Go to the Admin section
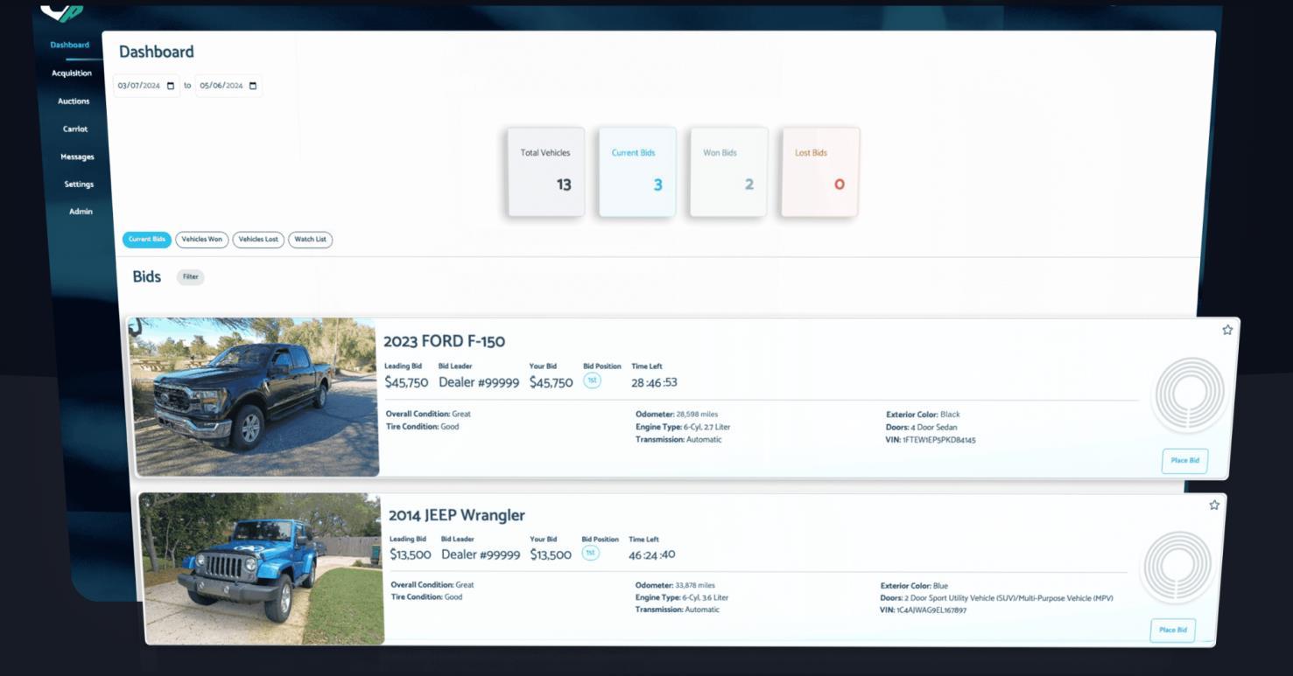 click(81, 212)
